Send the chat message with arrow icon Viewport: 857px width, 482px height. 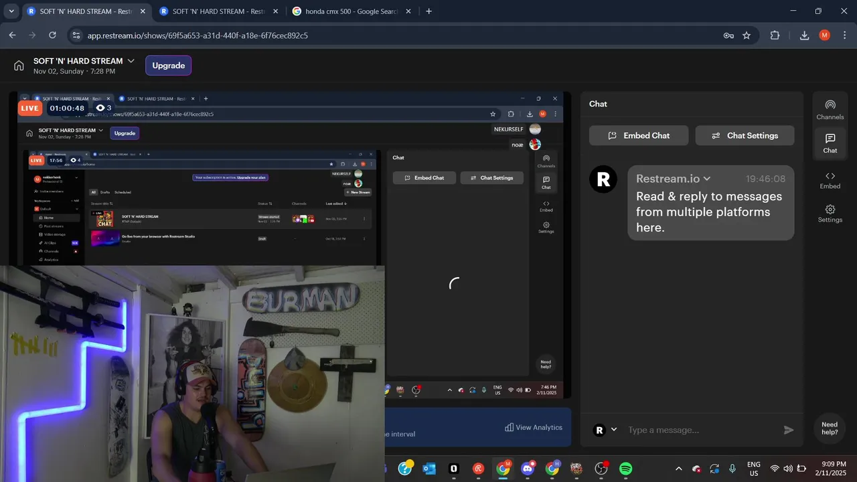point(789,430)
